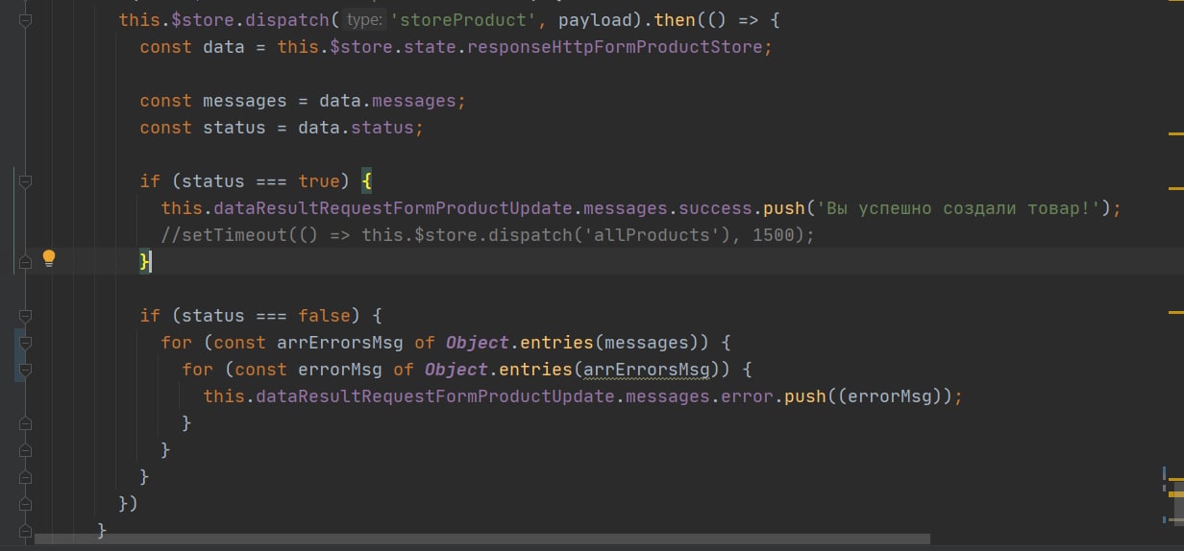
Task: Click the highlighted closing brace next to cursor
Action: pyautogui.click(x=144, y=261)
